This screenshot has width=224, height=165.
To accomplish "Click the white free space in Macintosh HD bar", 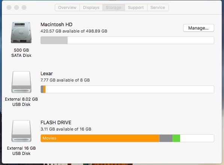I will coord(141,40).
